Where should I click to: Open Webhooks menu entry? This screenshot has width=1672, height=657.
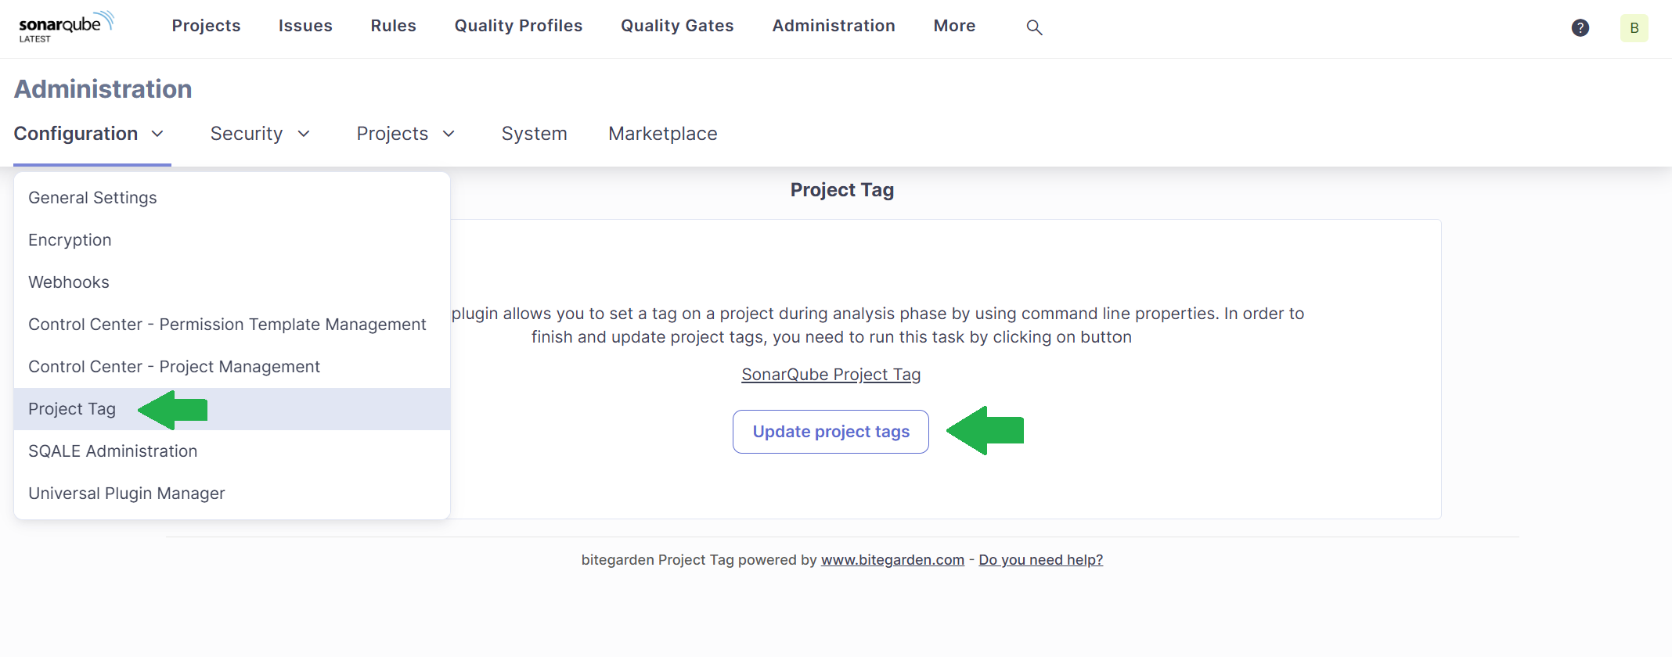coord(69,282)
